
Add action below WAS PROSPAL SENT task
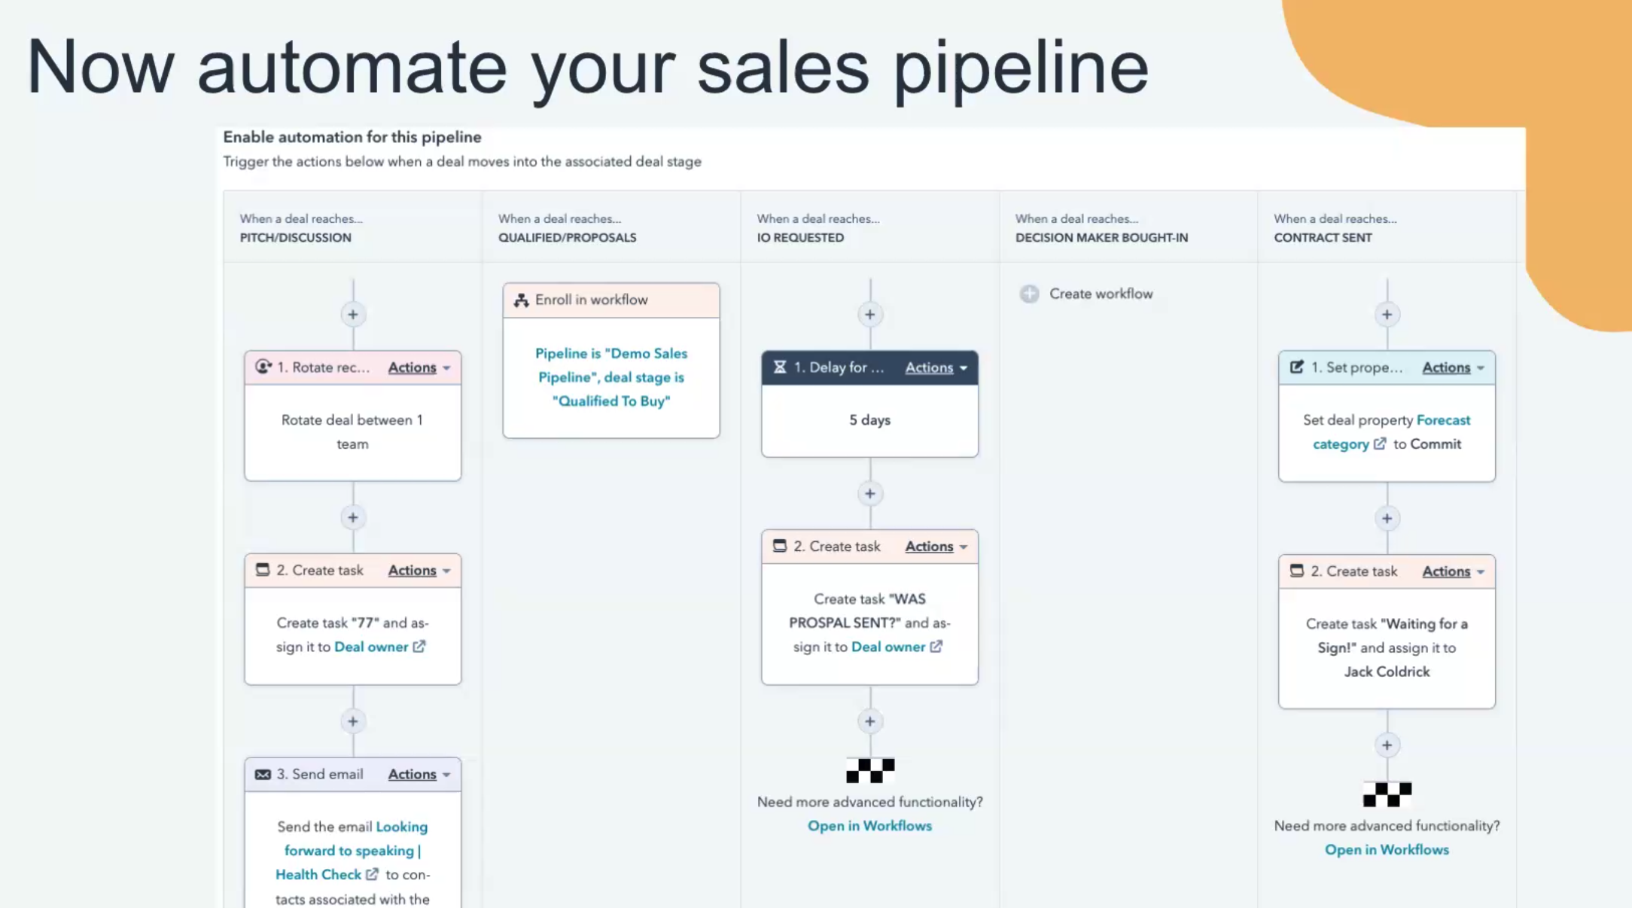click(869, 721)
